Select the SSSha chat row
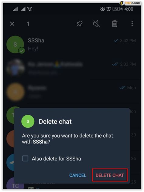144x192 pixels. [72, 45]
